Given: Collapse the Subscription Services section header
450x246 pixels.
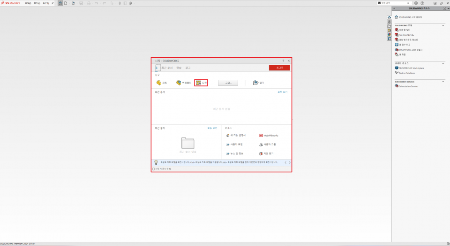Looking at the screenshot, I should point(443,82).
